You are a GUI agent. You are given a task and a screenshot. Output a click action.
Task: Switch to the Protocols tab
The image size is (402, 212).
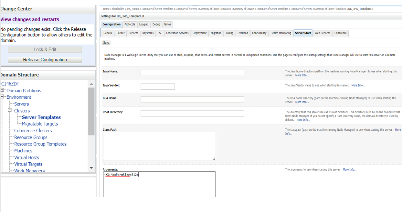pyautogui.click(x=130, y=25)
